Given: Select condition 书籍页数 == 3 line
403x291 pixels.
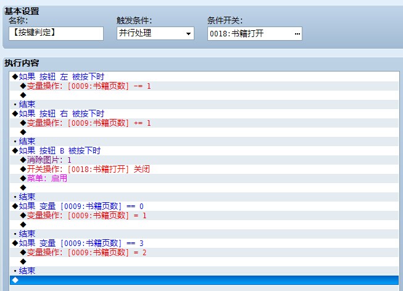Looking at the screenshot, I should point(204,244).
